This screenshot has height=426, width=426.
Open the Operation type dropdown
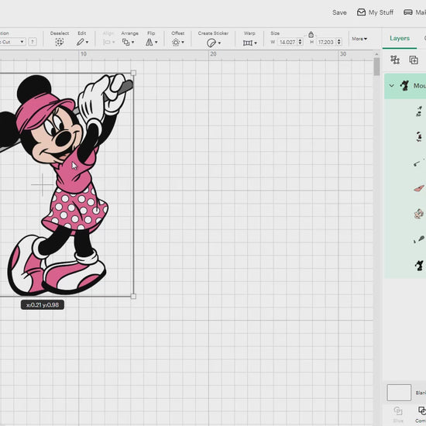[x=12, y=42]
